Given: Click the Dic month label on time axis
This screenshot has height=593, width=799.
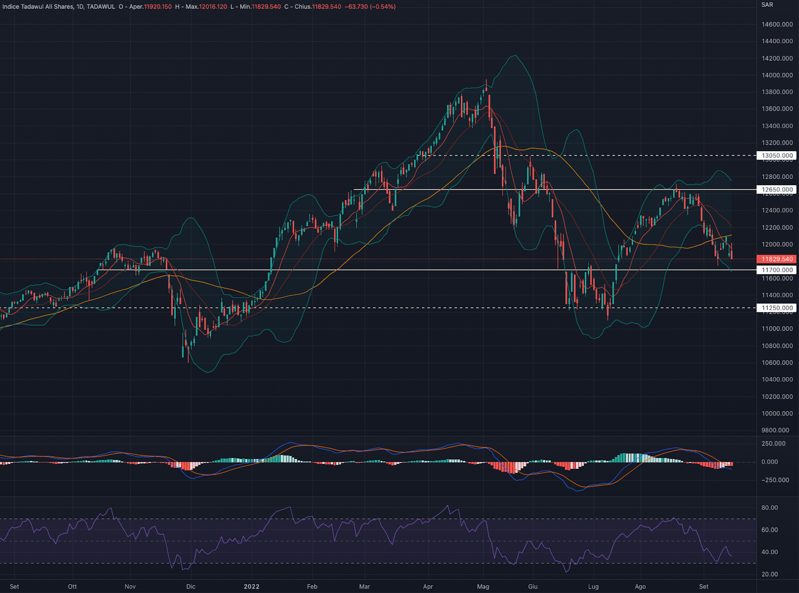Looking at the screenshot, I should [x=191, y=586].
